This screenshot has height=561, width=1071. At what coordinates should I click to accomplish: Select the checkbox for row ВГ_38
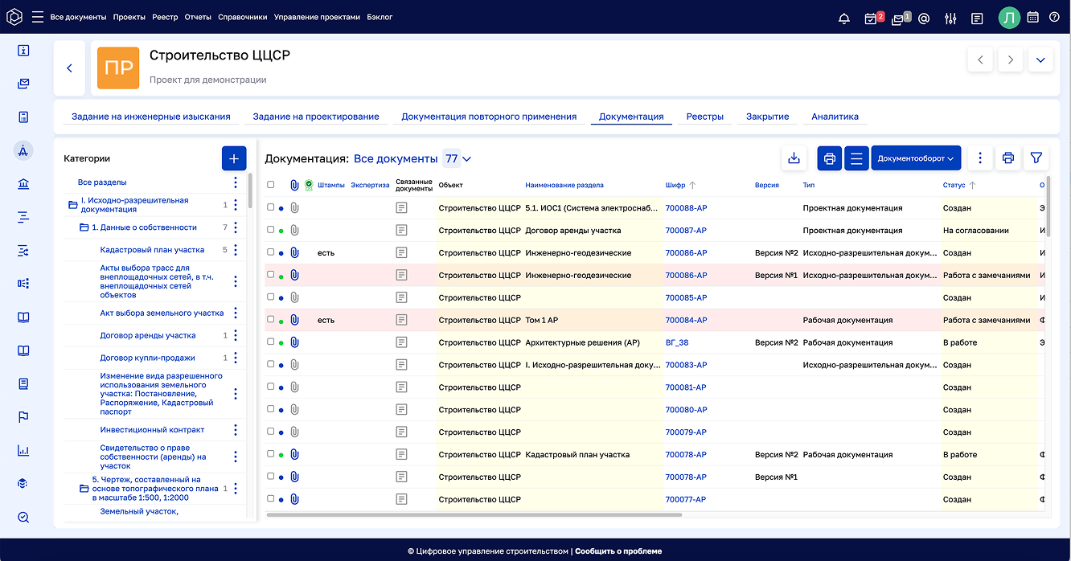click(x=271, y=342)
